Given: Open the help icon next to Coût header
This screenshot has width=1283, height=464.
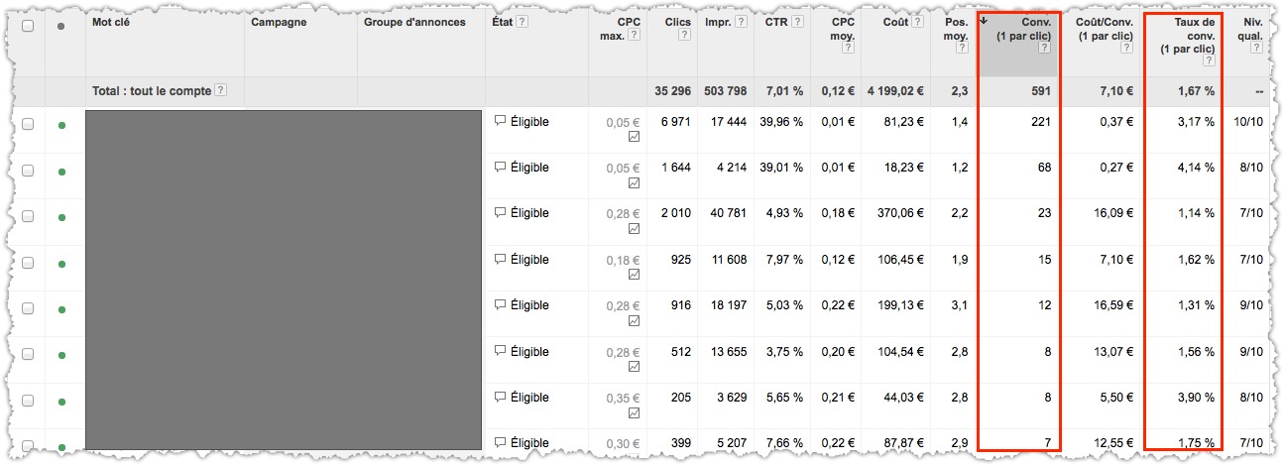Looking at the screenshot, I should pyautogui.click(x=917, y=22).
